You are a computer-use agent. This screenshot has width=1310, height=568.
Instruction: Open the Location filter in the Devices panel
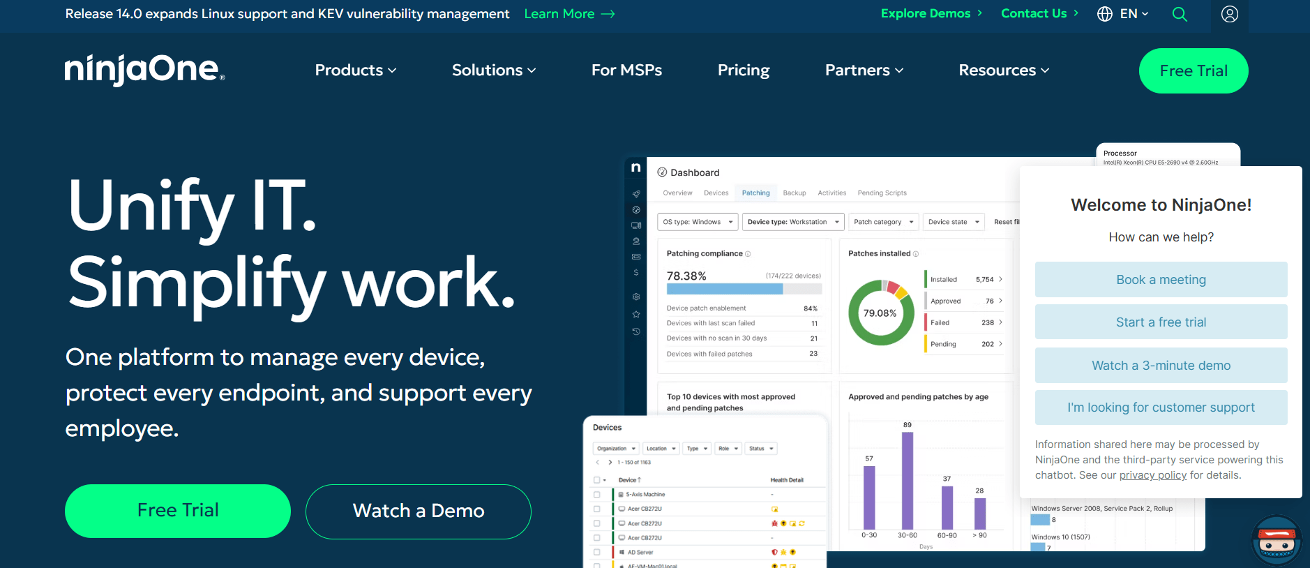[x=661, y=449]
